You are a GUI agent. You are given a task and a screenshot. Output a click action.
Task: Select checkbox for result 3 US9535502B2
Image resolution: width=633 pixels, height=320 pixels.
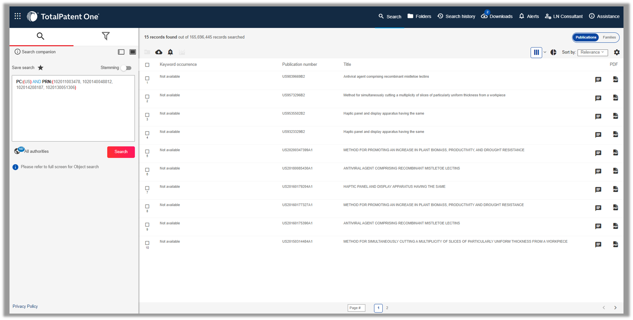pyautogui.click(x=147, y=115)
